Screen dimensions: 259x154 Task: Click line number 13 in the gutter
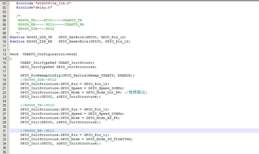click(4, 54)
